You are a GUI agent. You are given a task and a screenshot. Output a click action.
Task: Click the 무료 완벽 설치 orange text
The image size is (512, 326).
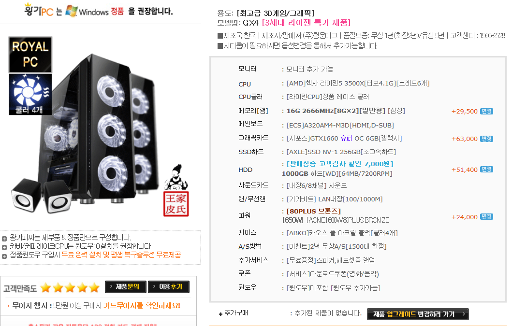click(82, 255)
